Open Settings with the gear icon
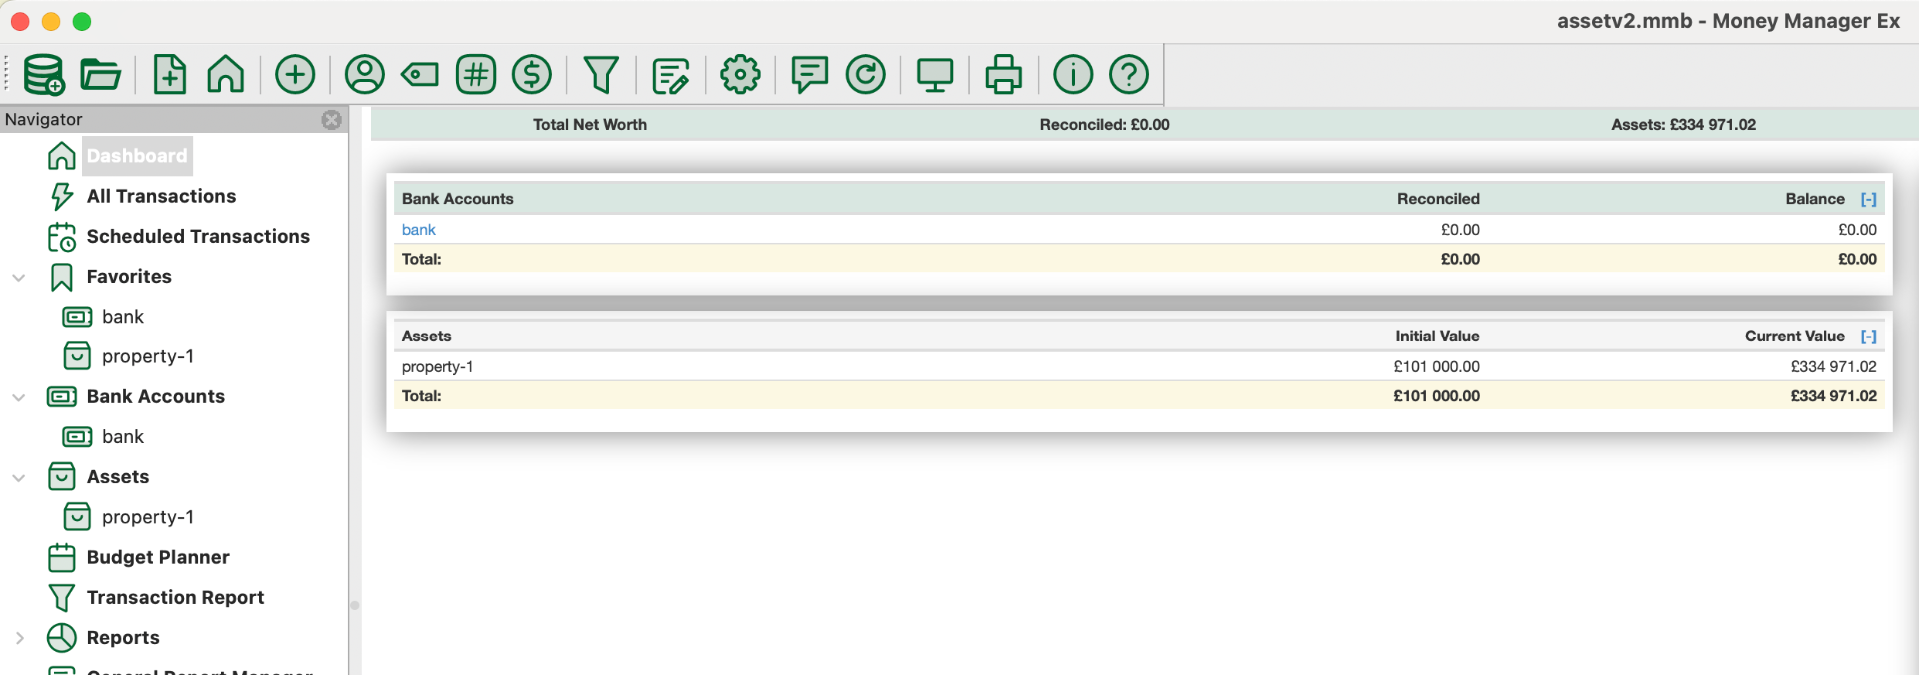The height and width of the screenshot is (675, 1919). pos(740,74)
